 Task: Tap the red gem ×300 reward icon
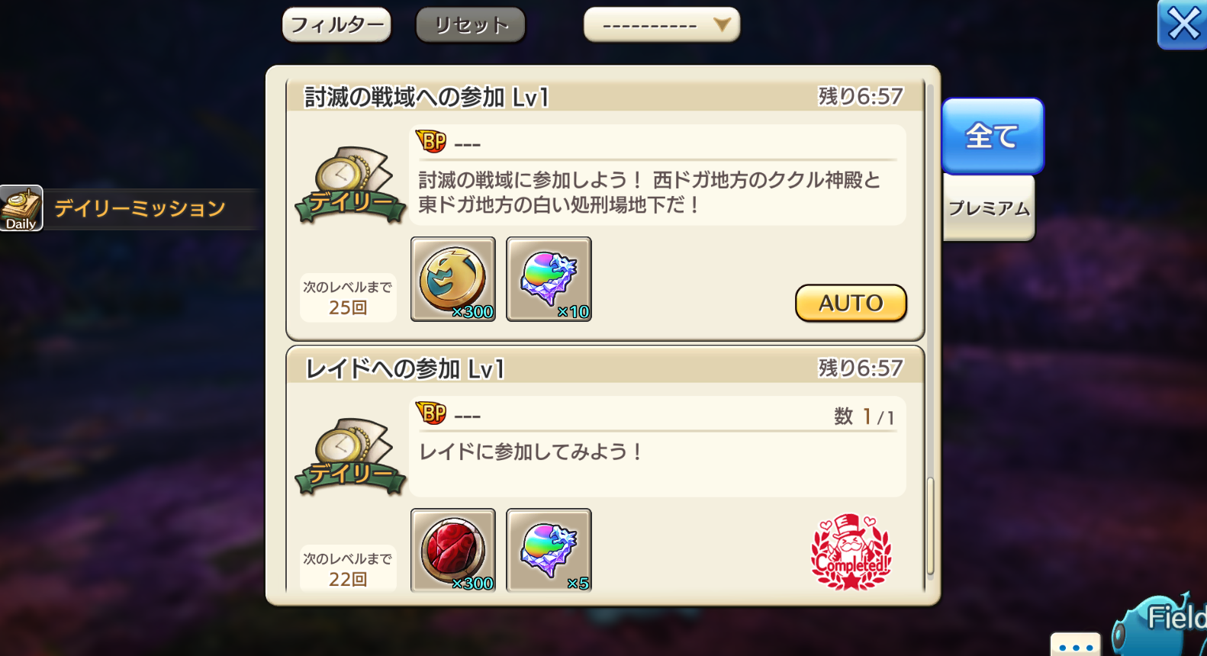[453, 550]
